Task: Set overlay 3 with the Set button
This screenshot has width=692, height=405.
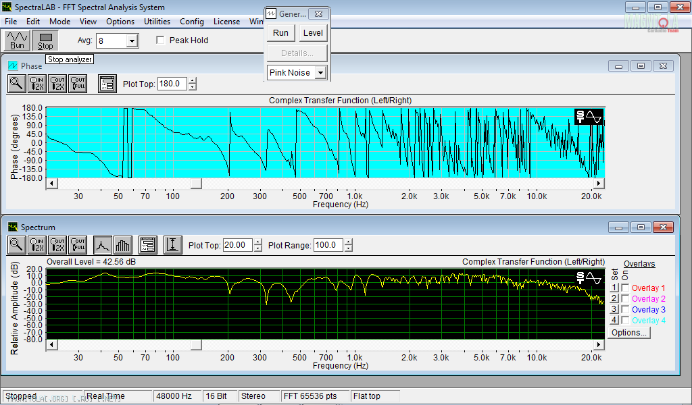Action: 614,309
